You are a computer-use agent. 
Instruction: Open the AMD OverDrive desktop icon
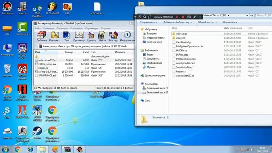click(37, 10)
